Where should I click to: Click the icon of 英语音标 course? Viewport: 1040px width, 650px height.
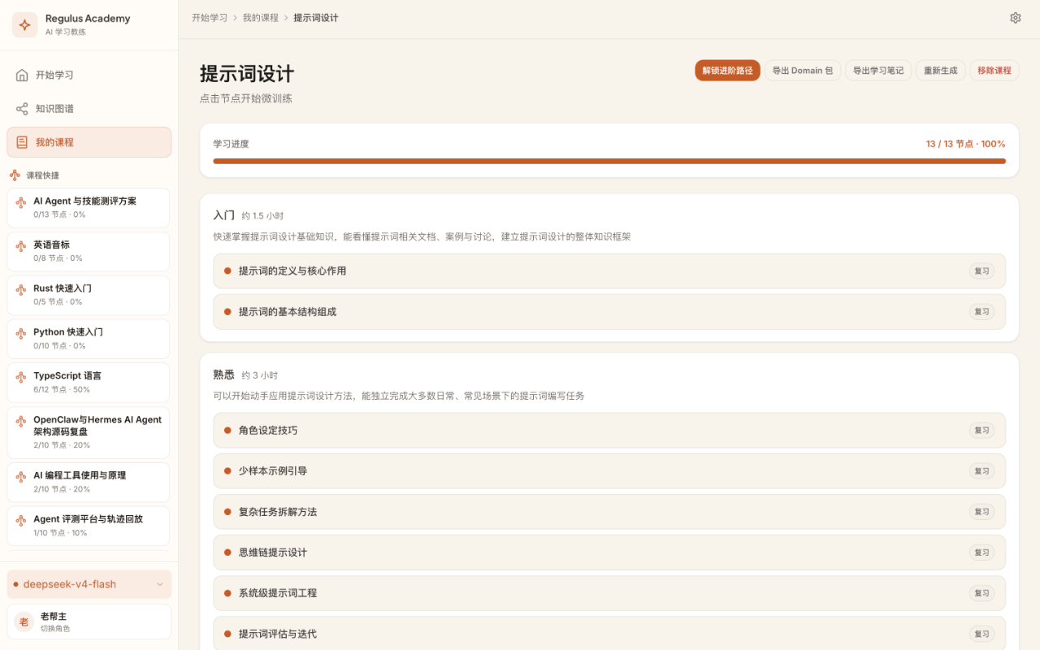pos(21,246)
